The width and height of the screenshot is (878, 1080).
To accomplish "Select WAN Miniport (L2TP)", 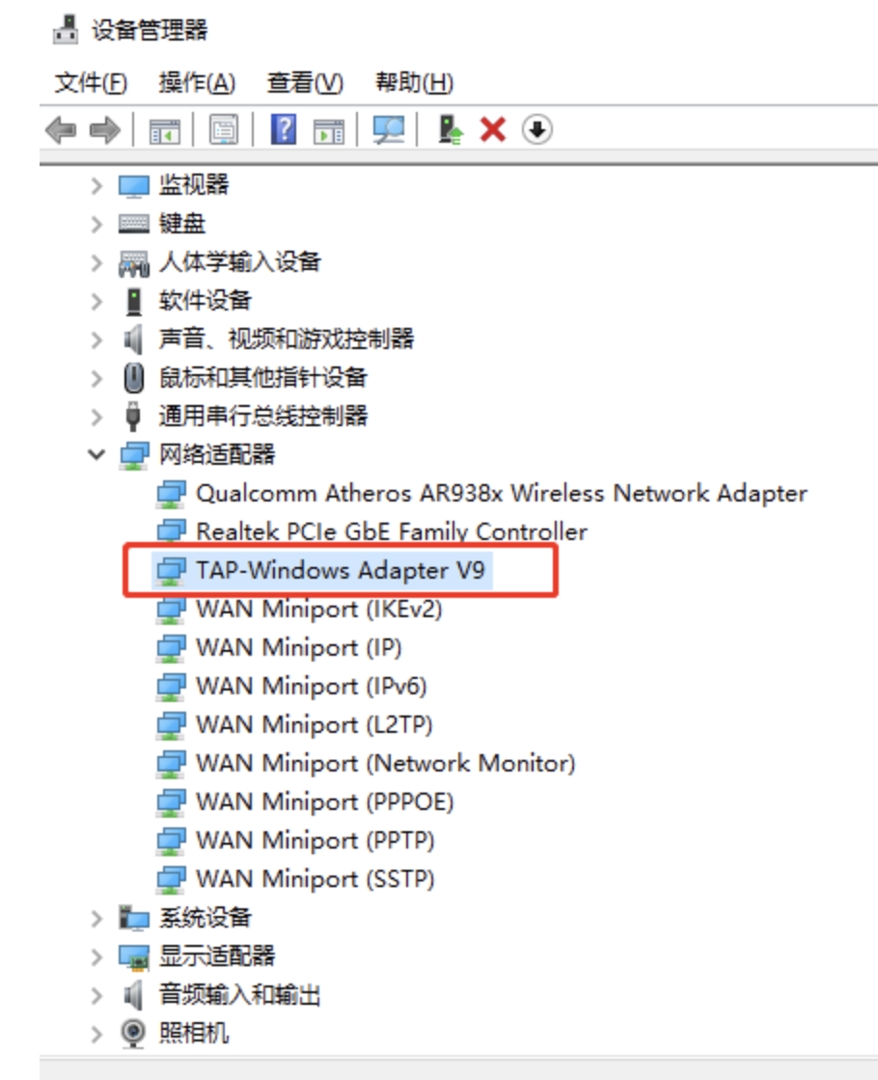I will [315, 725].
